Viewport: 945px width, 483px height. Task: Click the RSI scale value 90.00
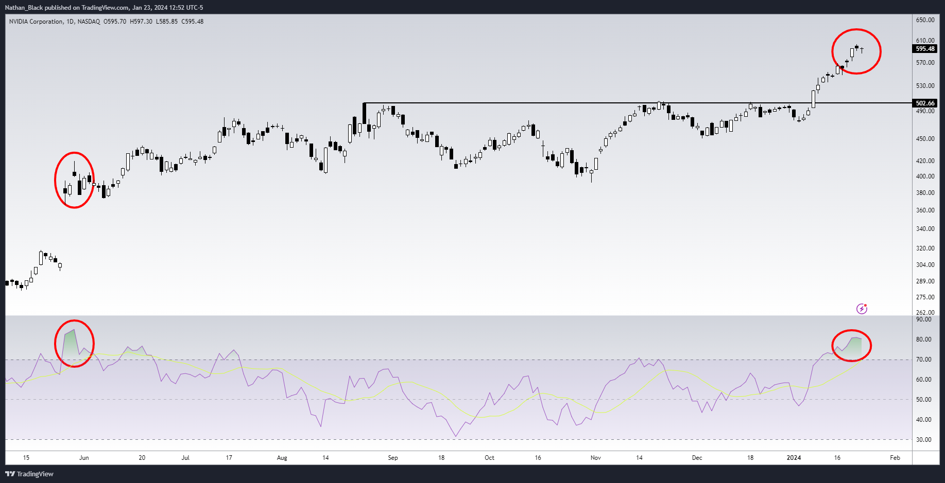point(924,319)
